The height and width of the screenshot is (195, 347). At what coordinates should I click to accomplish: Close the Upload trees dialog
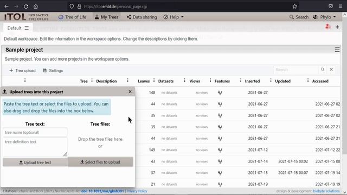[130, 92]
